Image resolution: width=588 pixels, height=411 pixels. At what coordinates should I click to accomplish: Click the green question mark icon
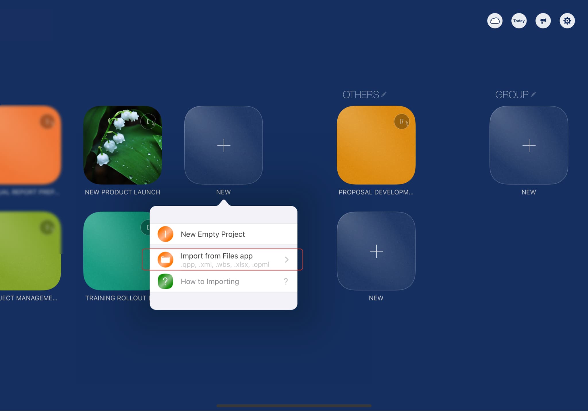coord(165,281)
